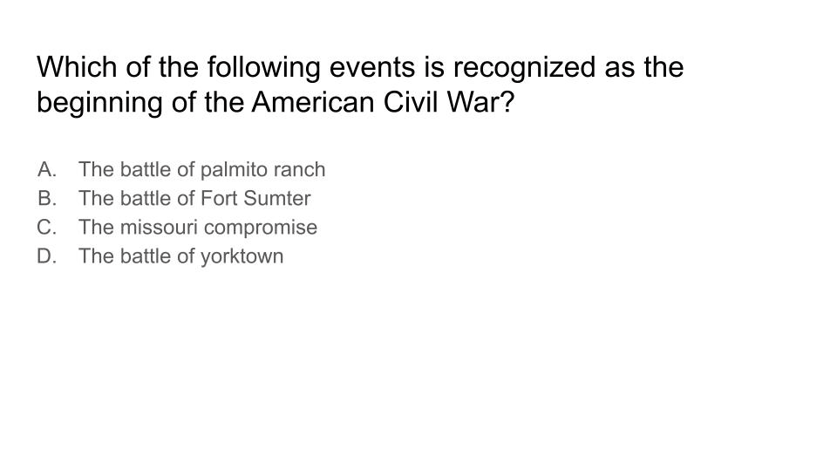Click the word "Which" starting the question
This screenshot has width=837, height=471.
77,67
